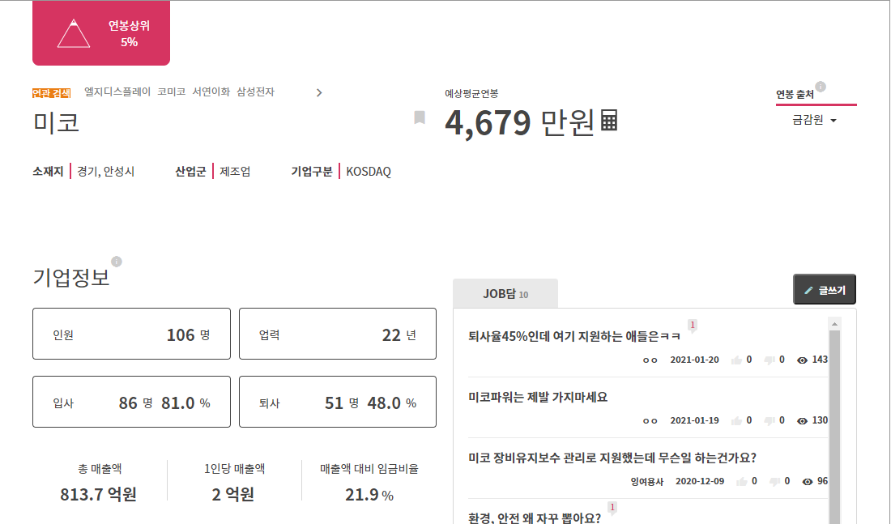
Task: Expand related searches with the right chevron
Action: (319, 92)
